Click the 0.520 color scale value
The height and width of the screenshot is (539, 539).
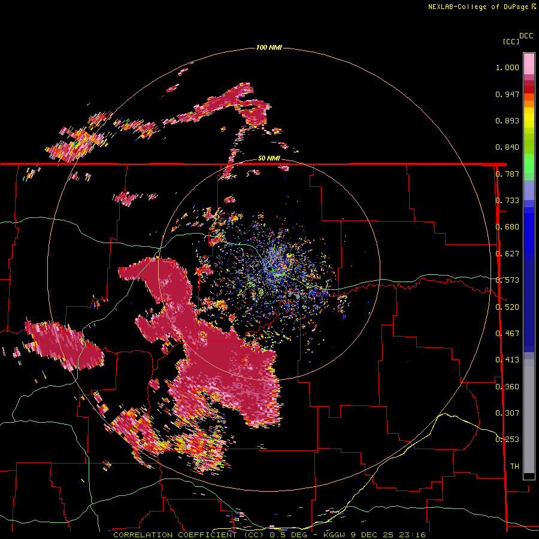(x=507, y=307)
